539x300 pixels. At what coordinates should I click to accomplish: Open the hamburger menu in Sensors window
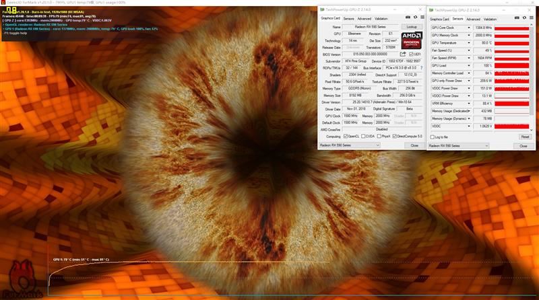point(531,18)
